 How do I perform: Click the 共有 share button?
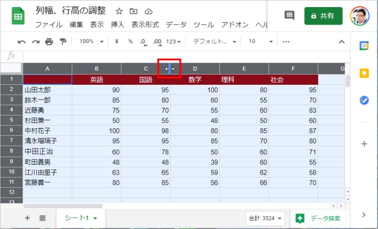pos(323,16)
